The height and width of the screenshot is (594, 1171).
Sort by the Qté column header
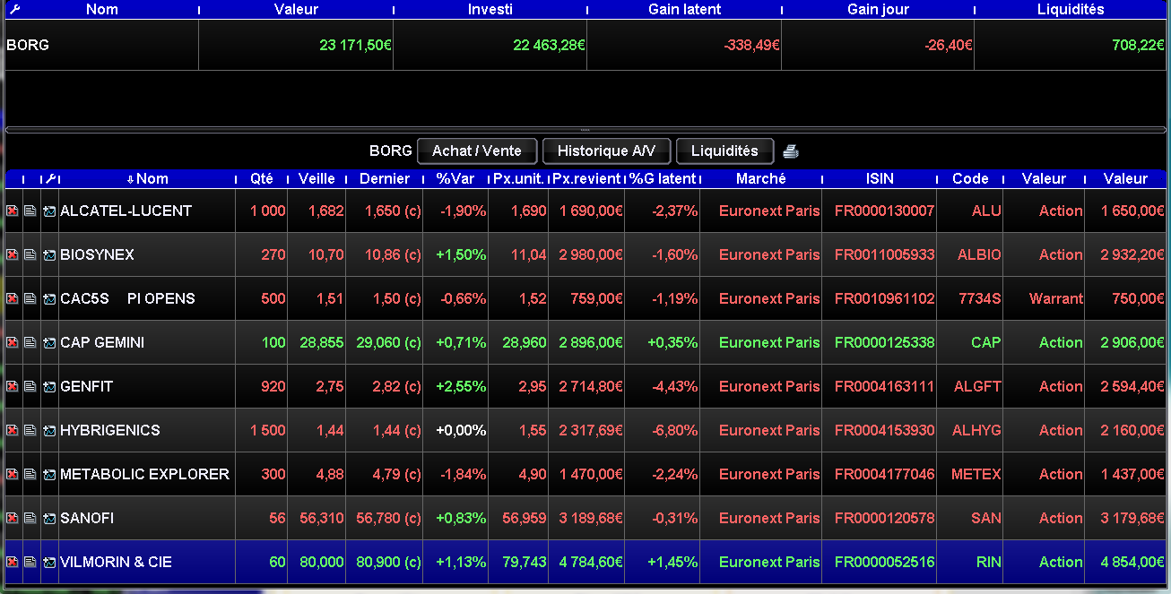click(262, 178)
